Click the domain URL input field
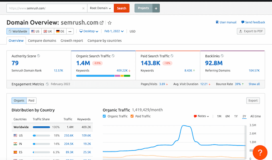 (x=47, y=8)
